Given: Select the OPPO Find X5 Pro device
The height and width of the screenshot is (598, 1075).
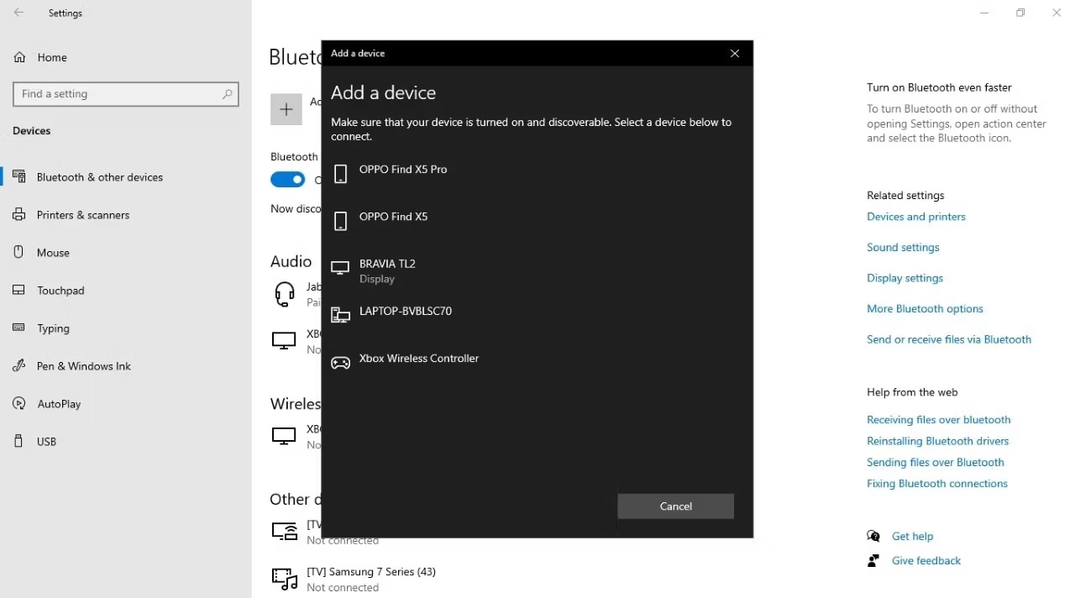Looking at the screenshot, I should 403,169.
